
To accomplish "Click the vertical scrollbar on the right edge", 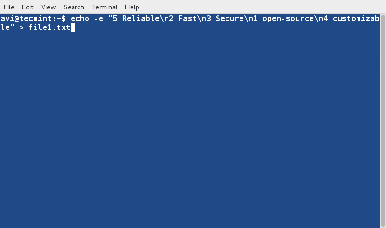I will click(382, 117).
